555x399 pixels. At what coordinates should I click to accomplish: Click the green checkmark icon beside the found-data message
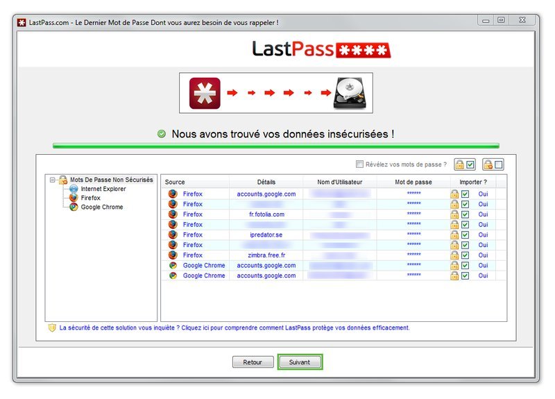(x=162, y=134)
